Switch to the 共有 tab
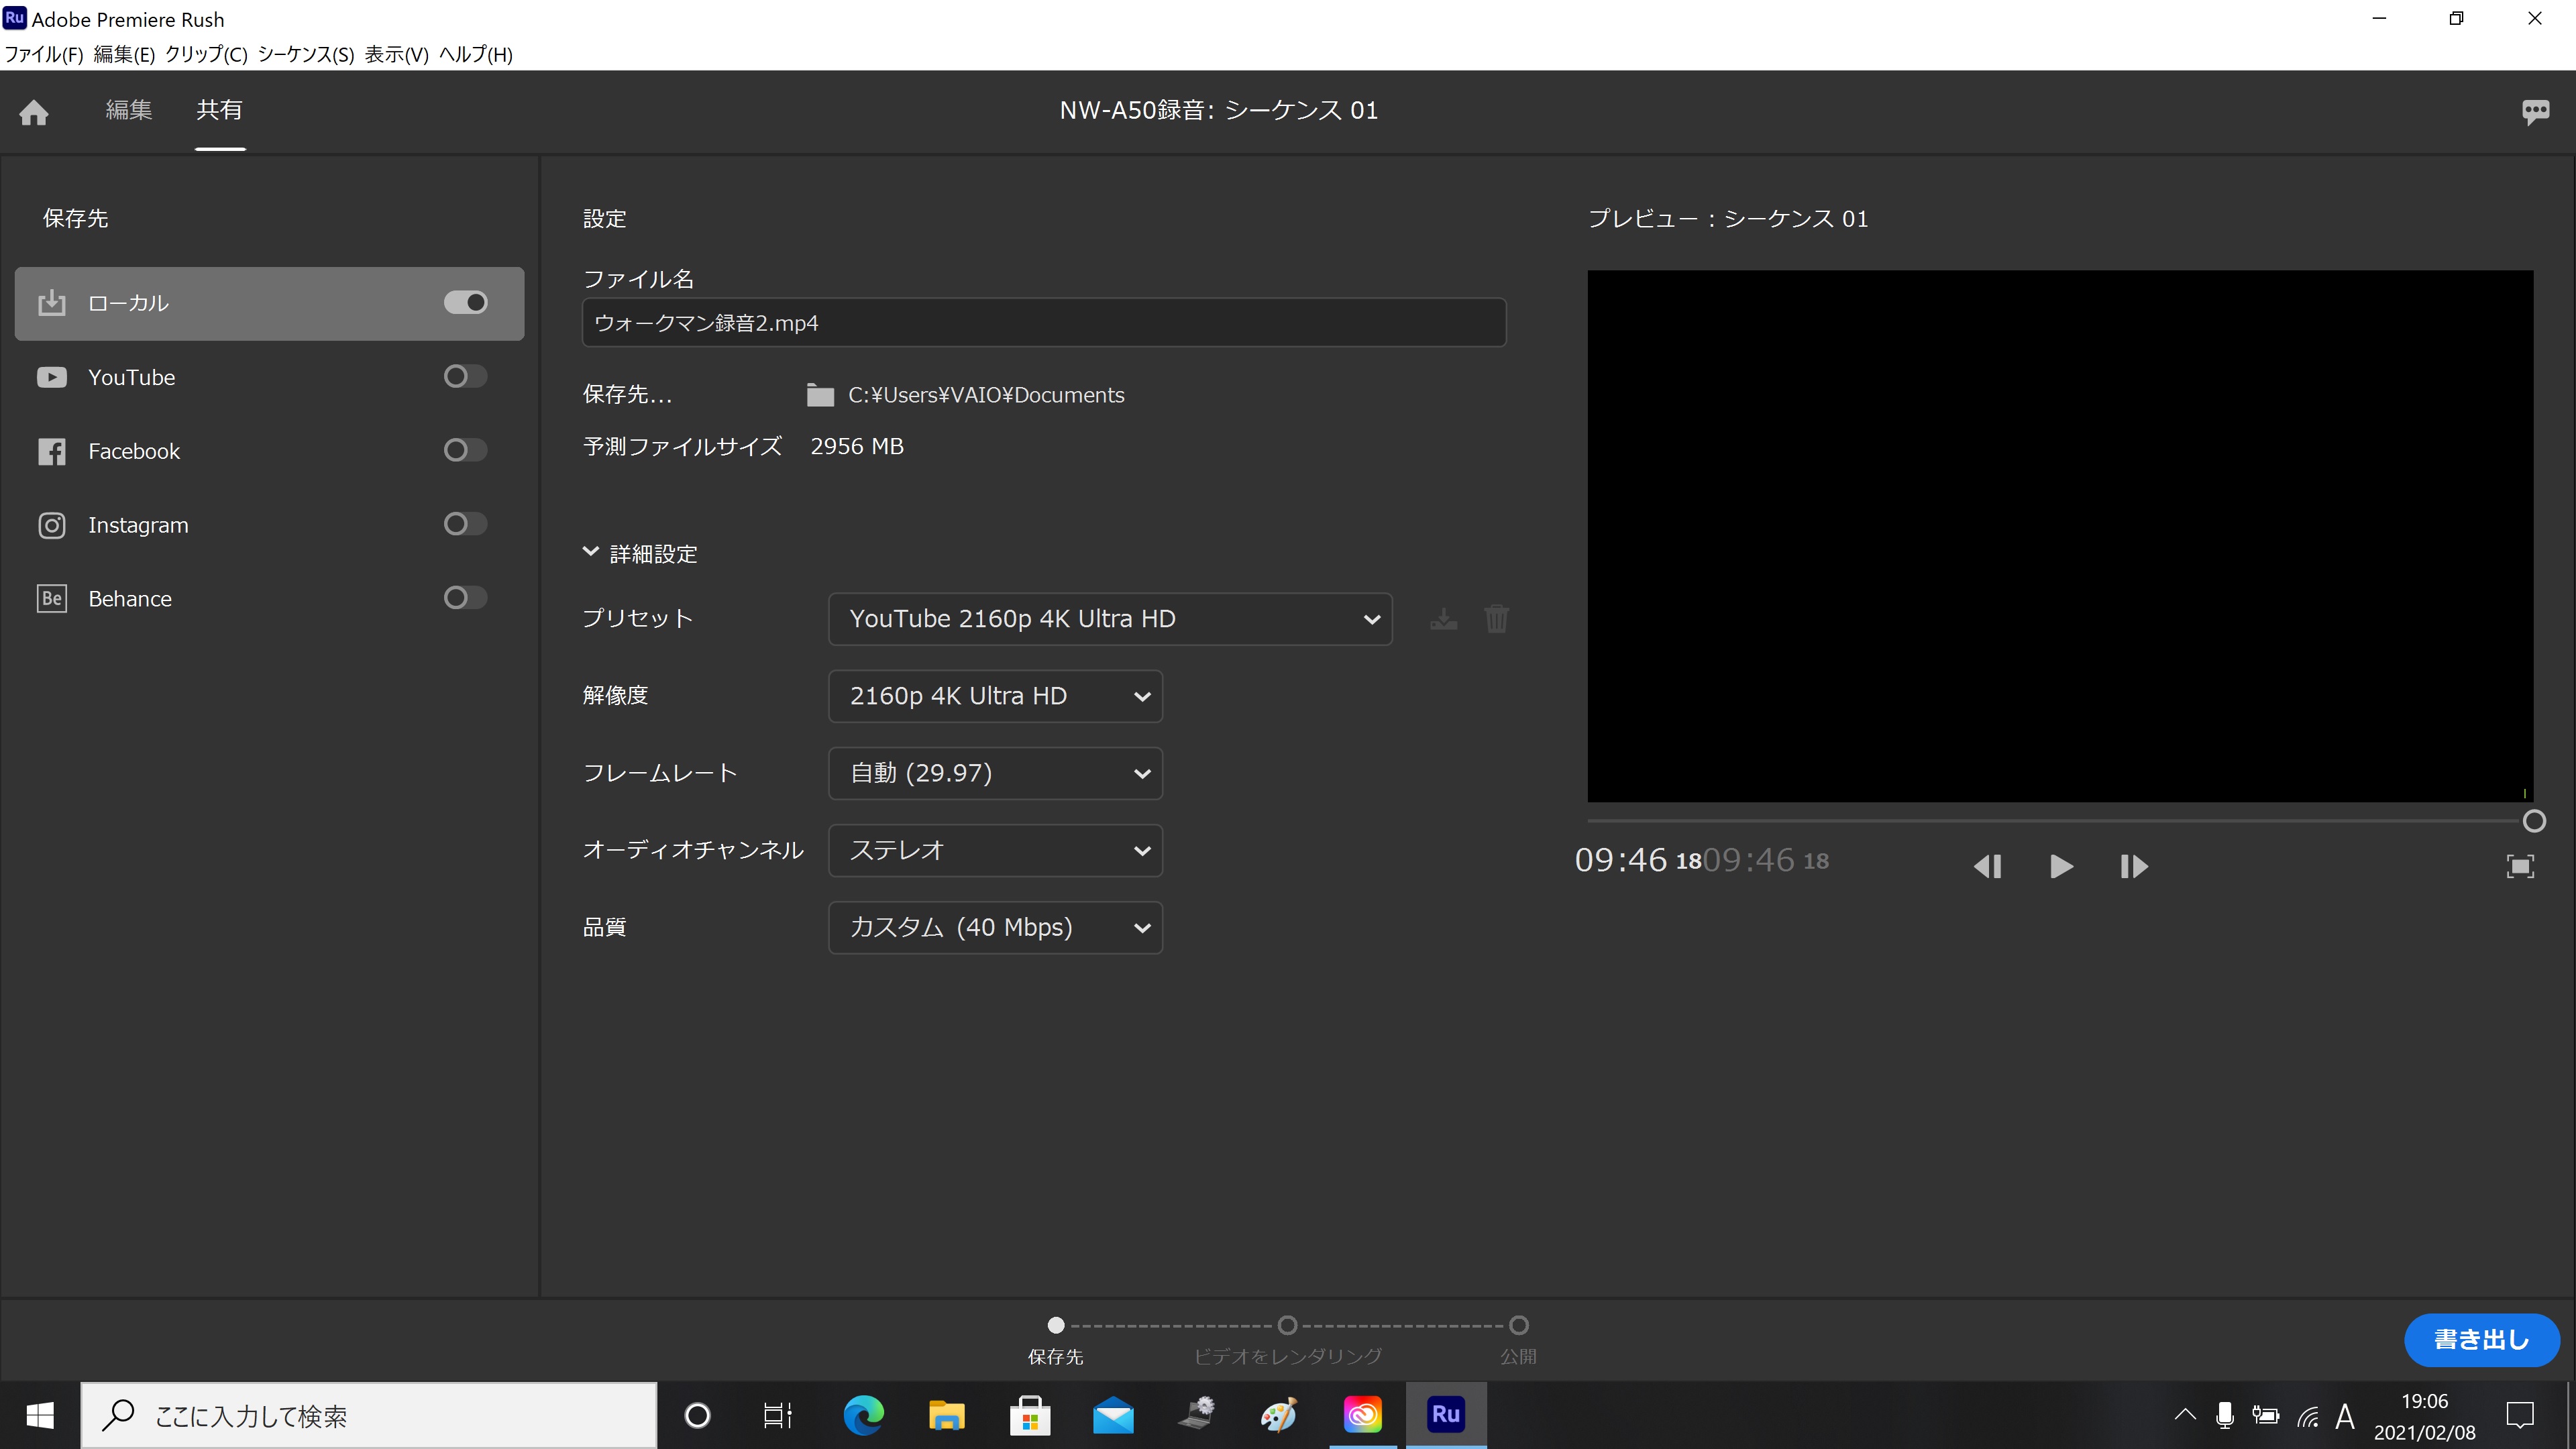Screen dimensions: 2576x1449 219,110
